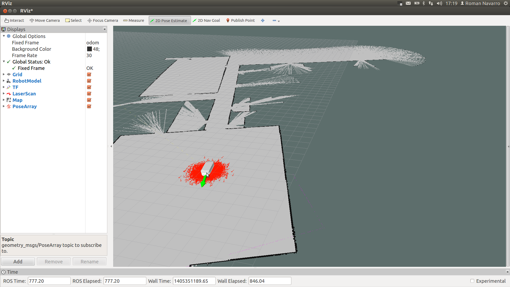Collapse the Global Options section
Screen dimensions: 510x287
[4, 36]
